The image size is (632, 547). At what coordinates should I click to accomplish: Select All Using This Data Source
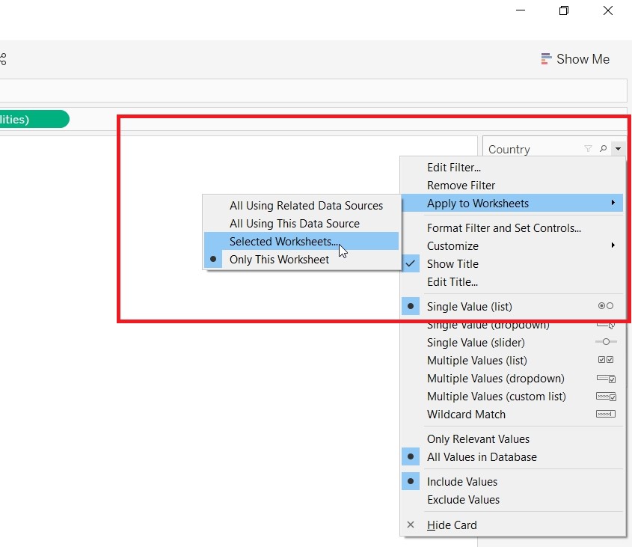click(x=294, y=224)
